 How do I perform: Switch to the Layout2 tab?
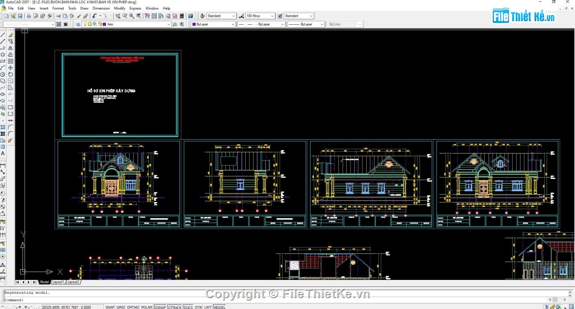(x=73, y=282)
